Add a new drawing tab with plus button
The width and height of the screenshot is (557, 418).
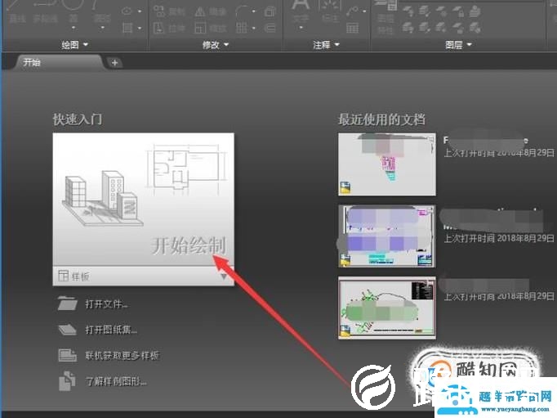[x=114, y=62]
